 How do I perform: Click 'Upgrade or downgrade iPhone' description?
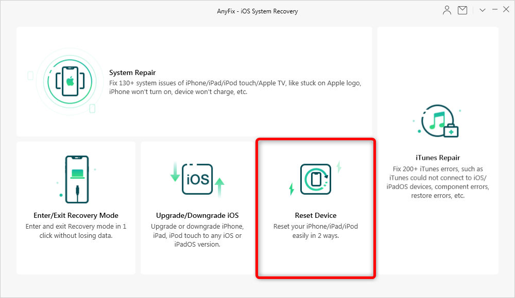pos(197,235)
